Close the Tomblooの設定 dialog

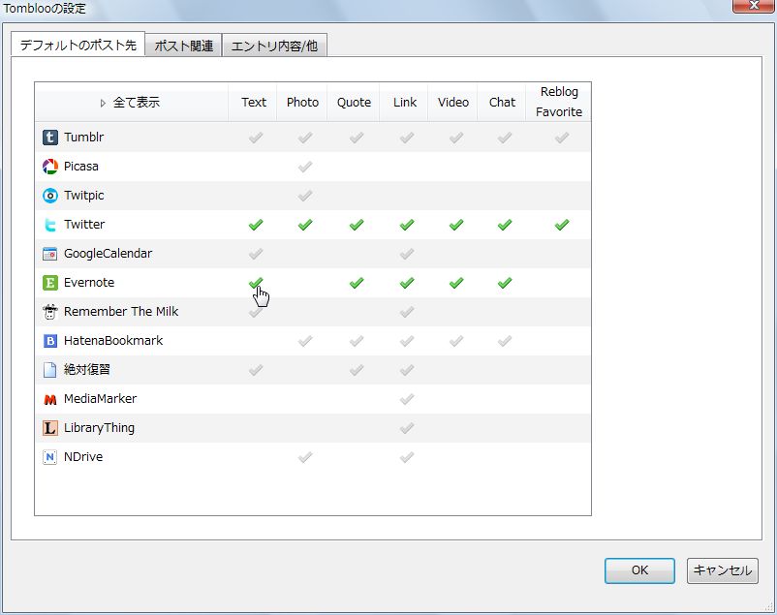point(754,6)
